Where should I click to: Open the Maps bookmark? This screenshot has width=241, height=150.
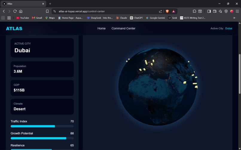click(50, 18)
